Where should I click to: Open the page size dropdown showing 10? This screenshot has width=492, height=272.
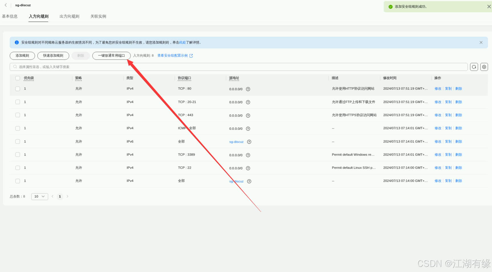pos(39,197)
